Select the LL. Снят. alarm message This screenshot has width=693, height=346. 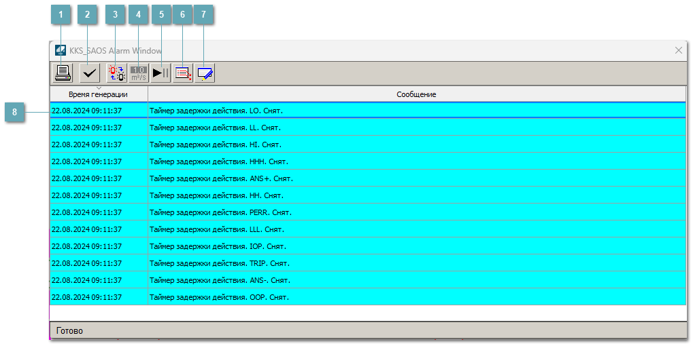(215, 128)
